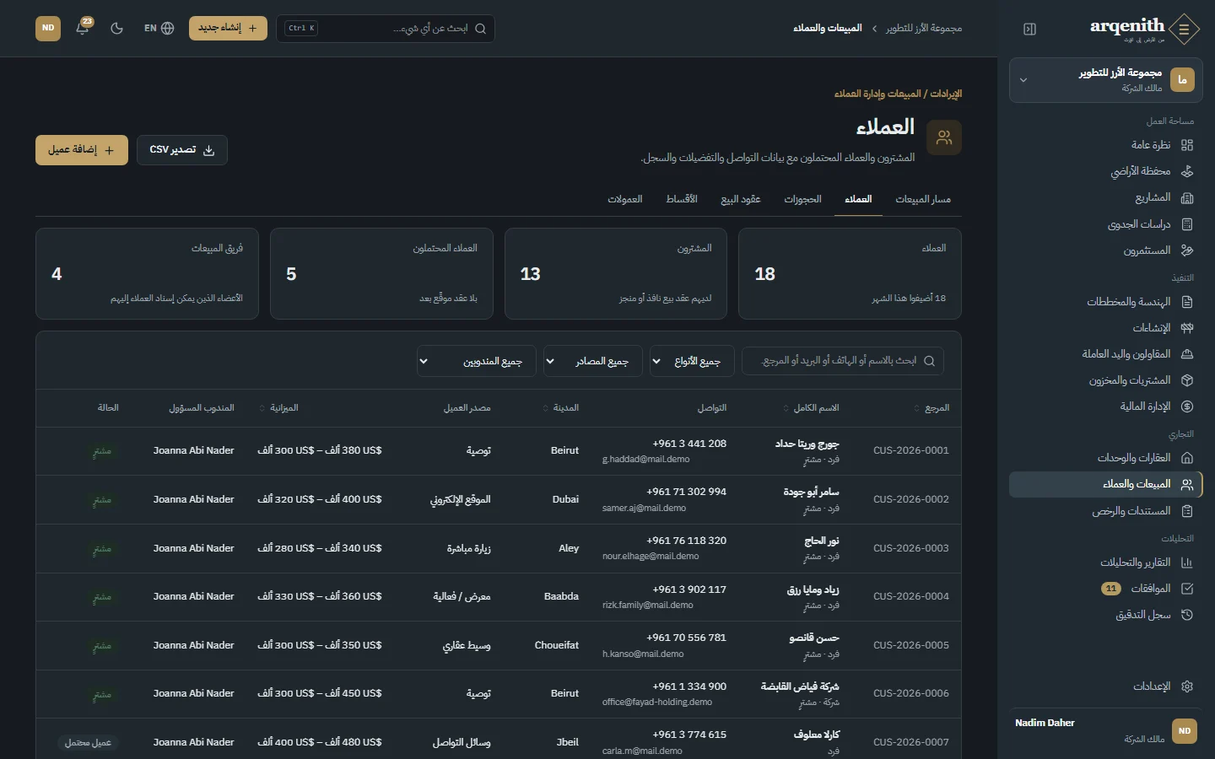Sort table by المرجع column
1215x759 pixels.
point(931,408)
